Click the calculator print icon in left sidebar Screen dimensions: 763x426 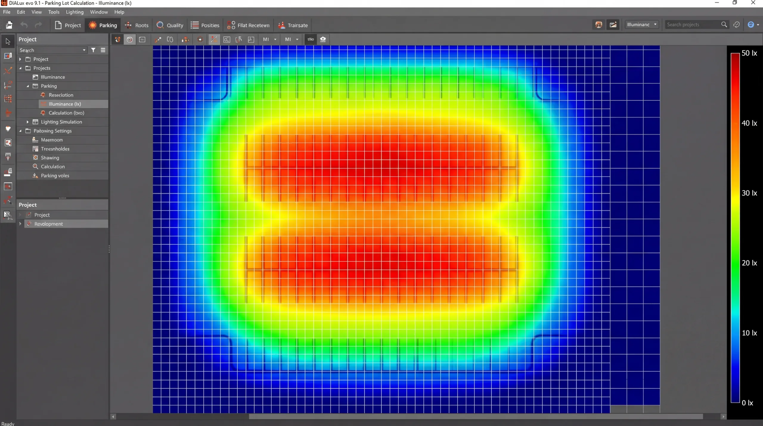coord(8,172)
